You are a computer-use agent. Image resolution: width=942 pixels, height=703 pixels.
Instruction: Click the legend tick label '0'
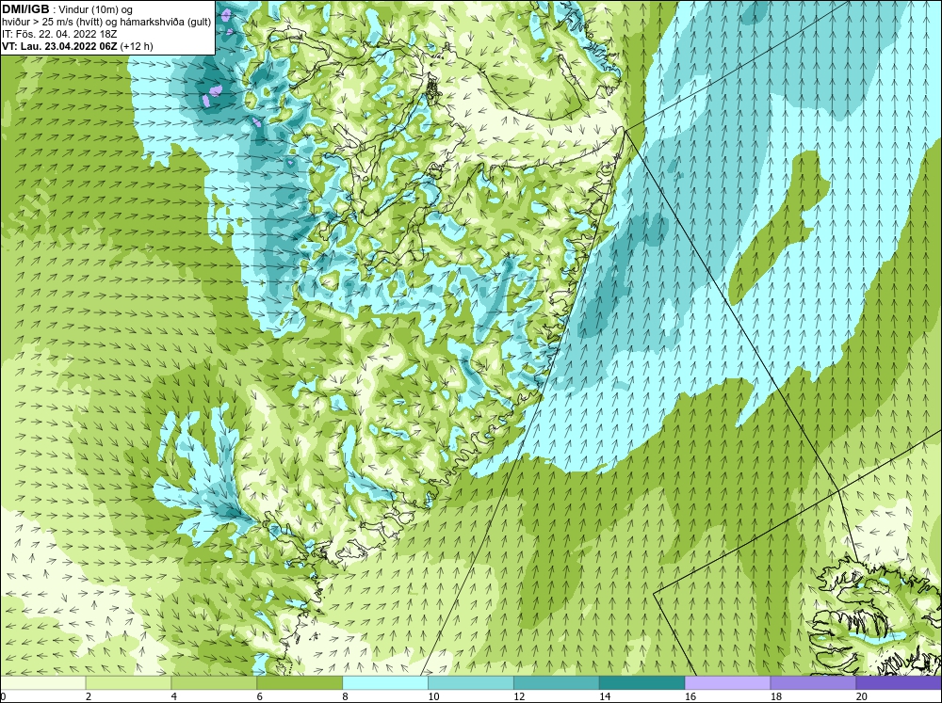(3, 696)
